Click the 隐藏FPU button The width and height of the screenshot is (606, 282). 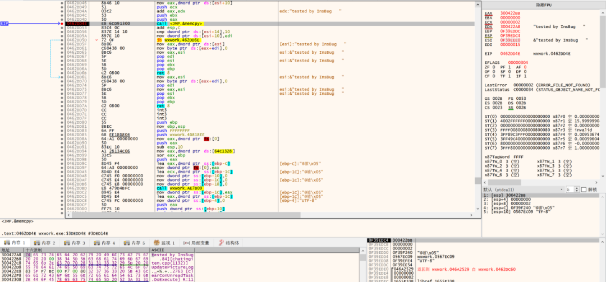[x=543, y=4]
